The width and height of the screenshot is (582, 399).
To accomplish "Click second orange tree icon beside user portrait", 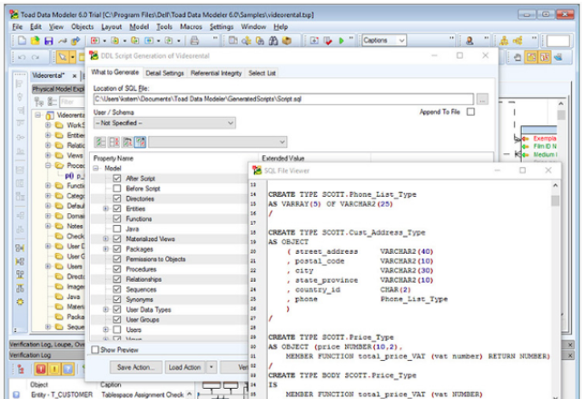I will click(x=518, y=41).
